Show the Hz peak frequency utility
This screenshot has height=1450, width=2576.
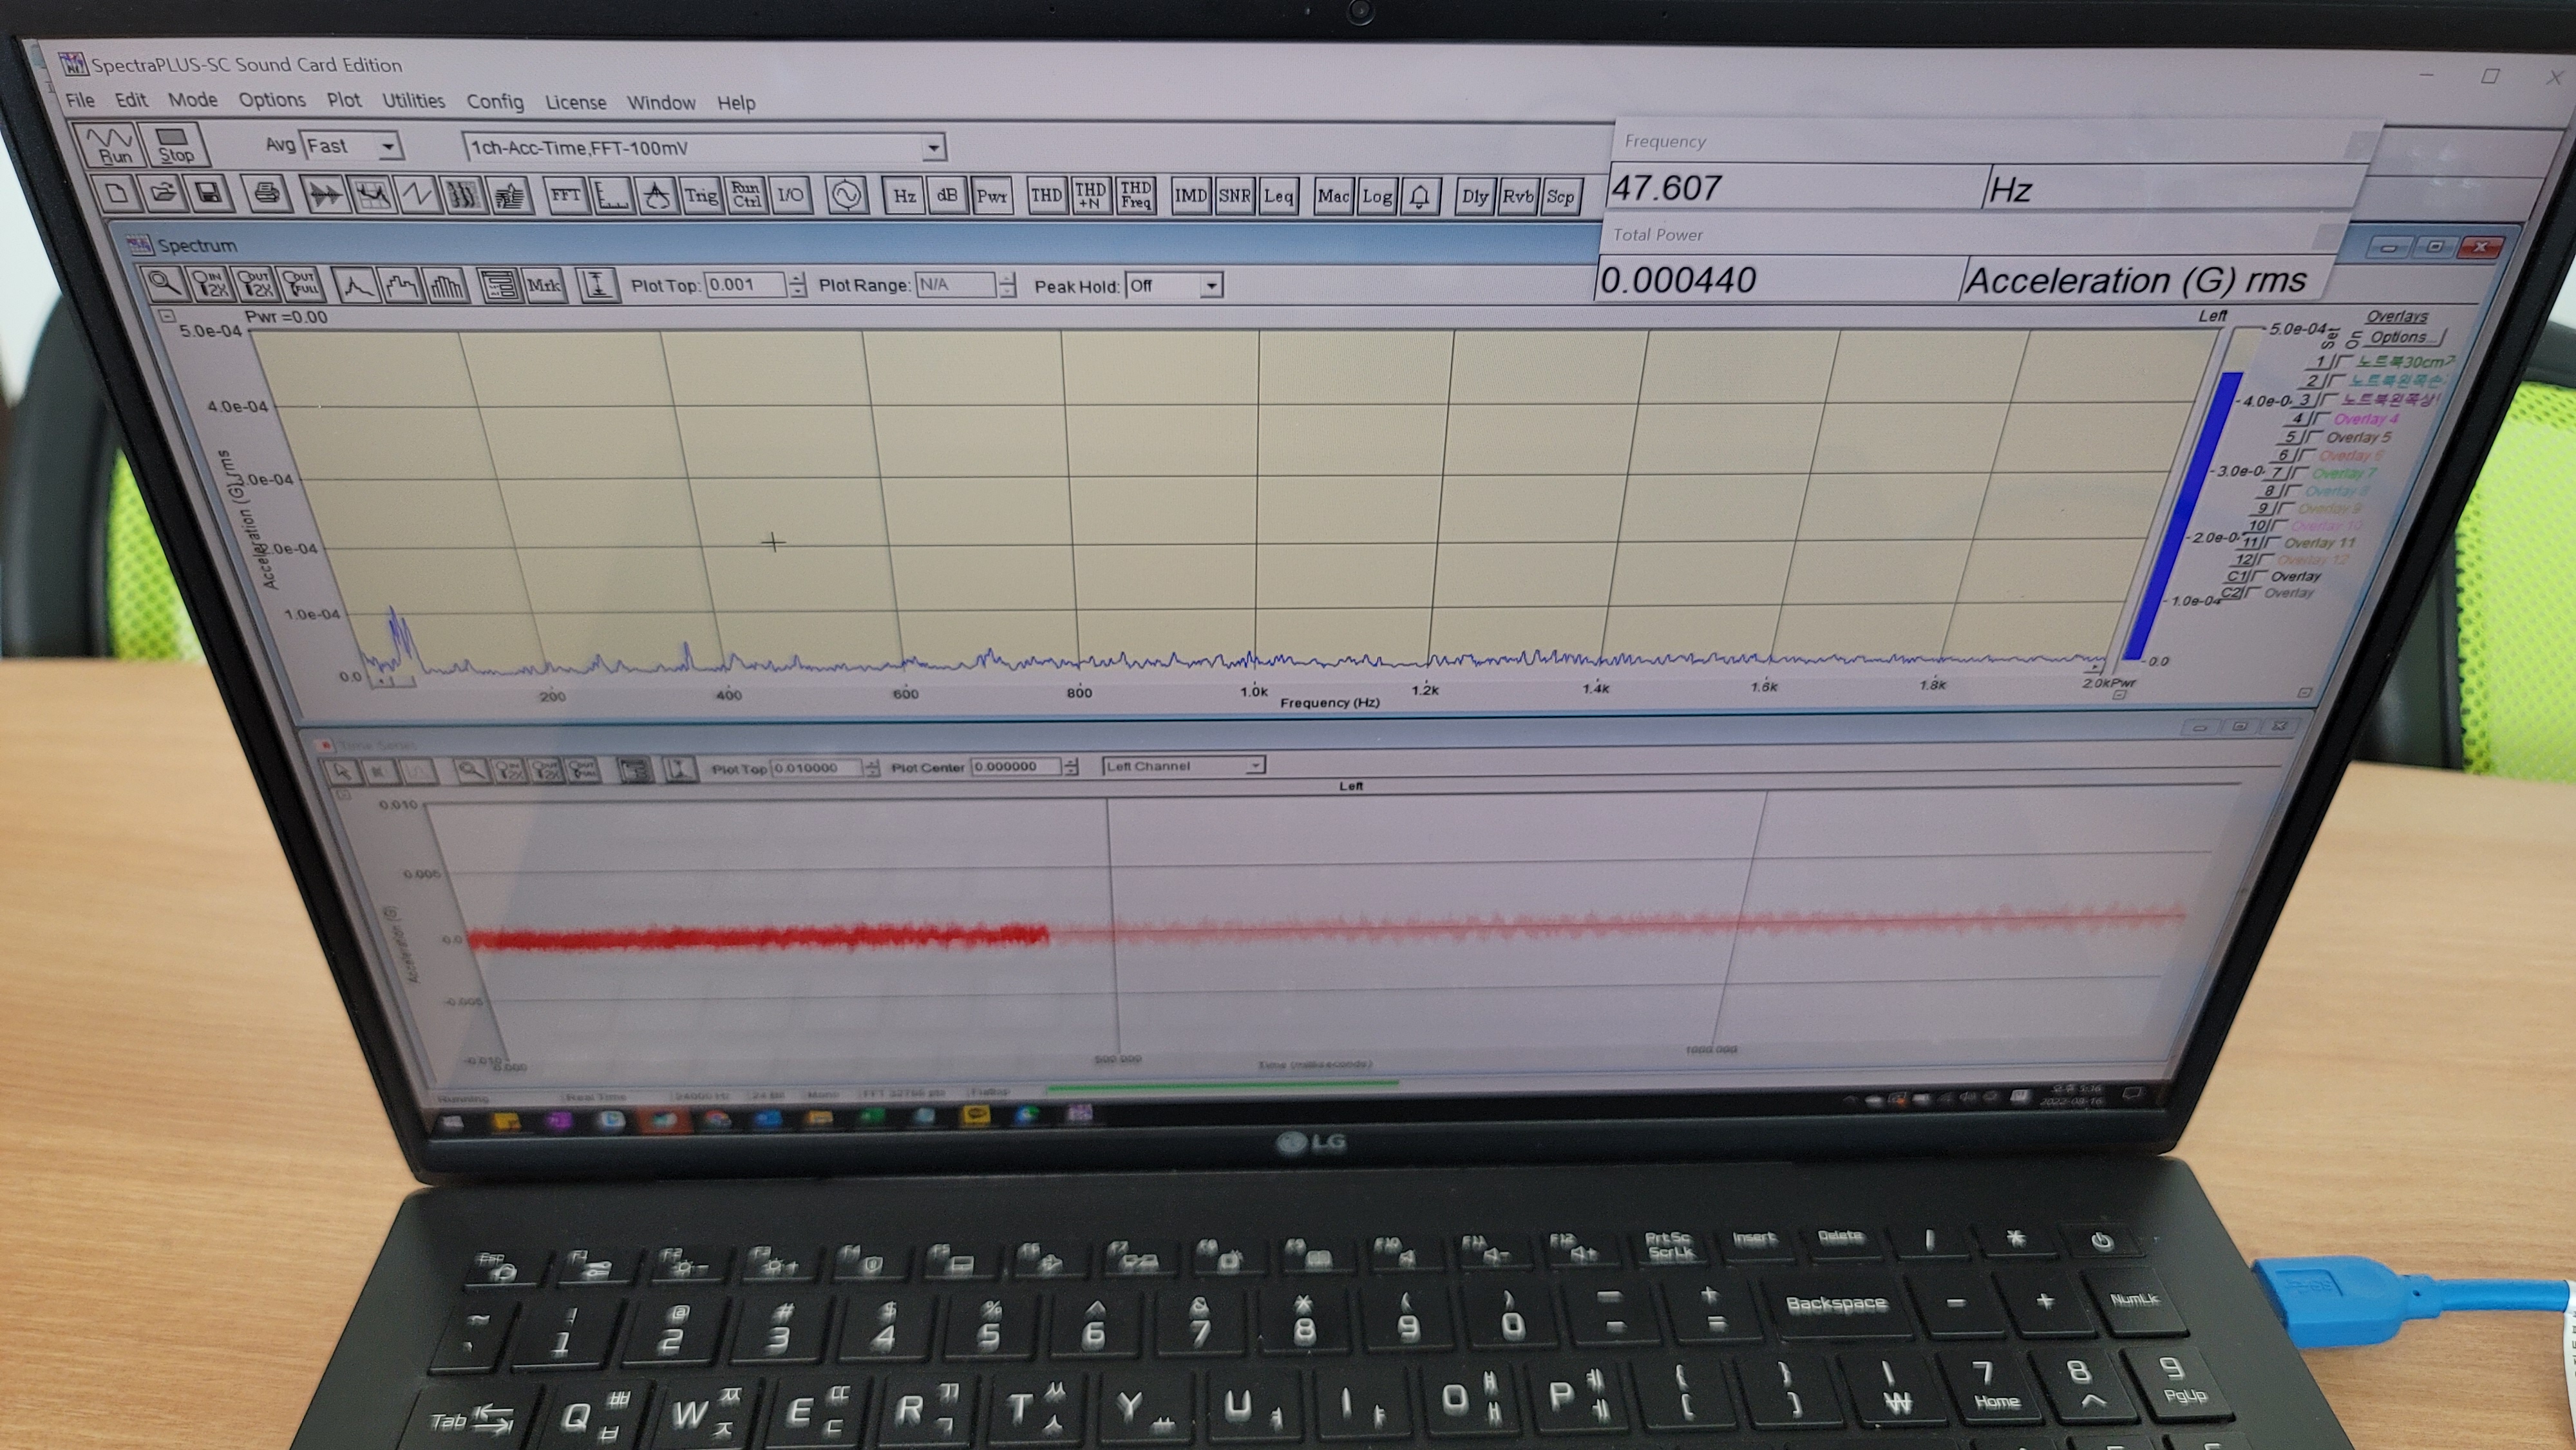(904, 196)
